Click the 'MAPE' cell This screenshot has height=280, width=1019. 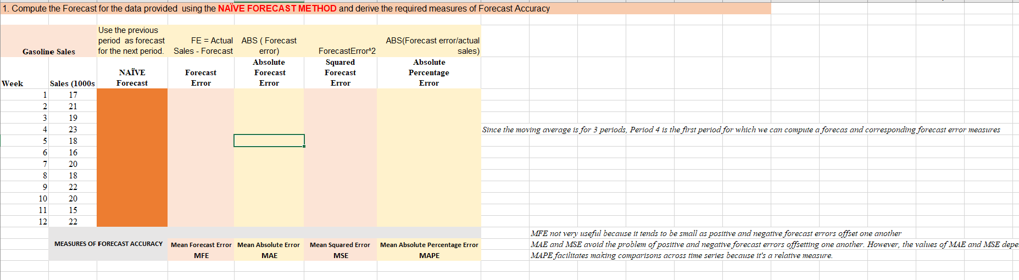(x=429, y=256)
